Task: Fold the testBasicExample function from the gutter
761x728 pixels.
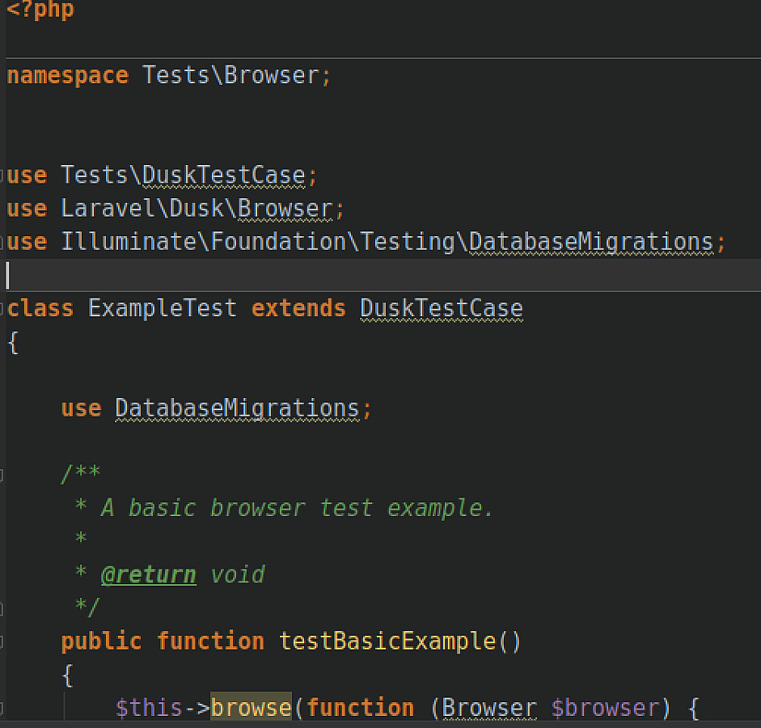Action: tap(4, 641)
